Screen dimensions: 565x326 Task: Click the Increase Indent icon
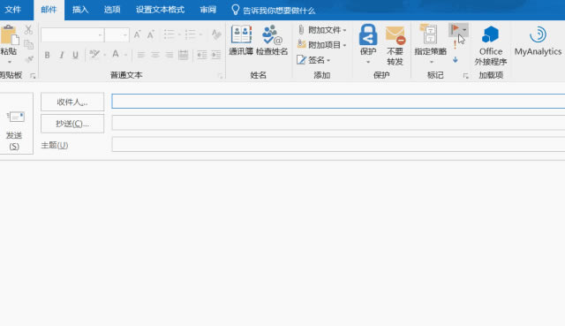(x=215, y=55)
